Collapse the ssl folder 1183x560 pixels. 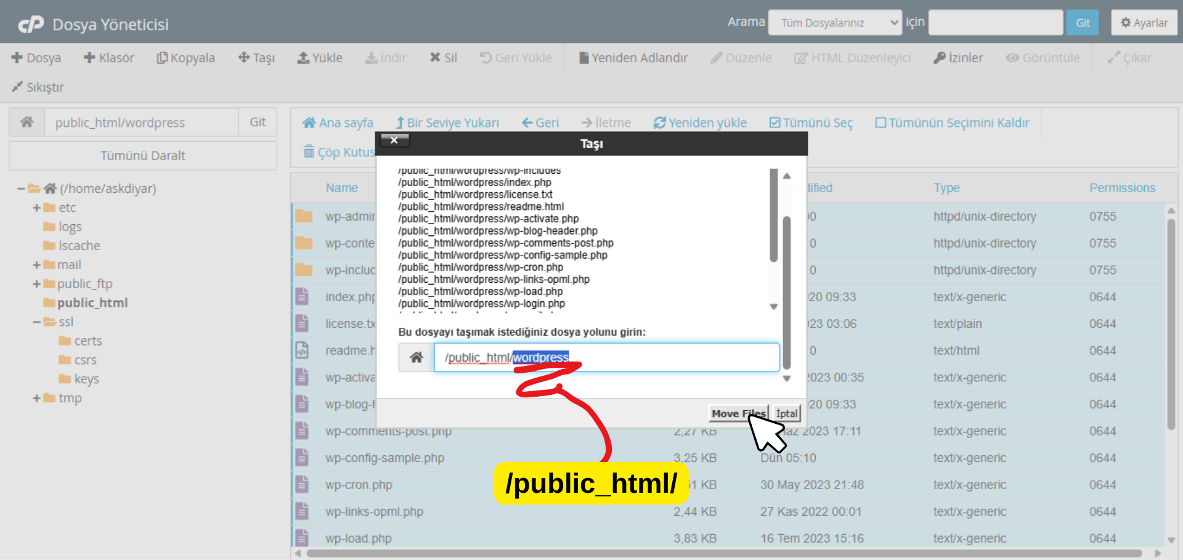(x=36, y=322)
